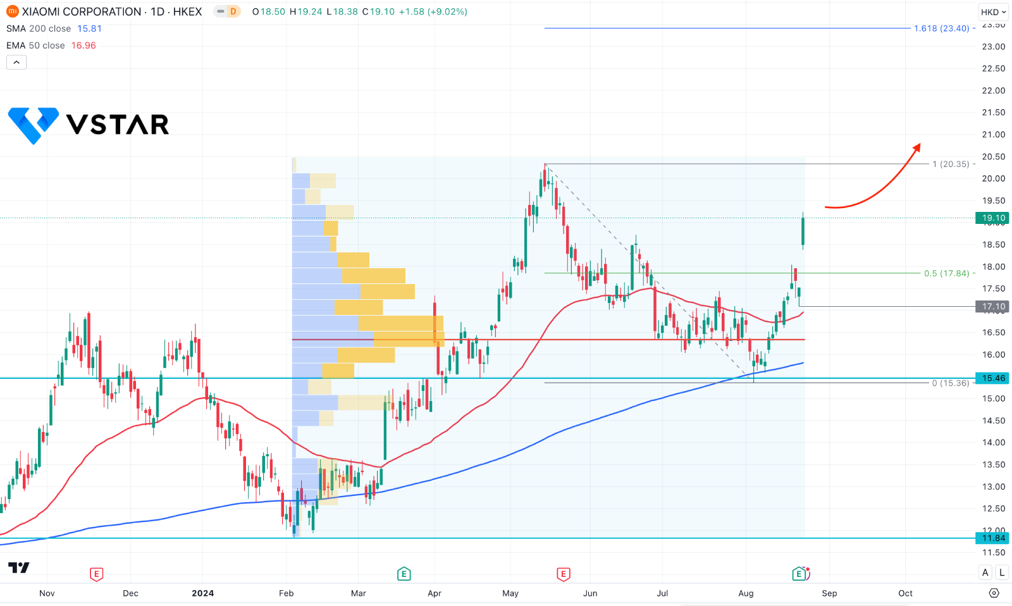Click the bold 2024 label on time axis
The height and width of the screenshot is (606, 1012).
(x=203, y=593)
